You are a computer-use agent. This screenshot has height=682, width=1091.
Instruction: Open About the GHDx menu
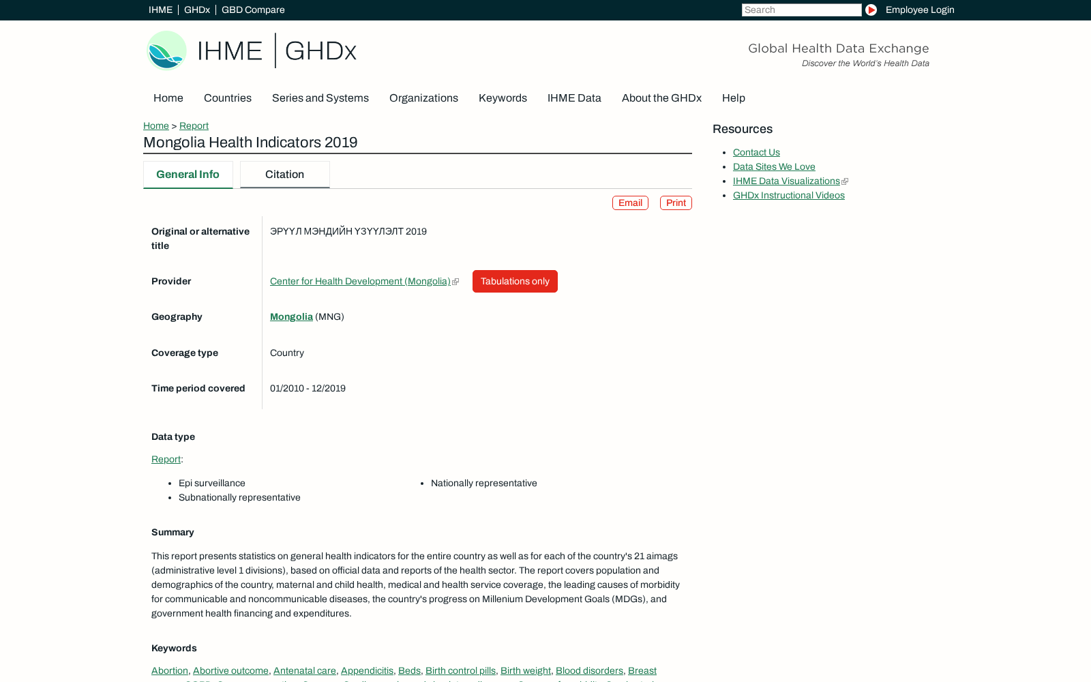(661, 98)
